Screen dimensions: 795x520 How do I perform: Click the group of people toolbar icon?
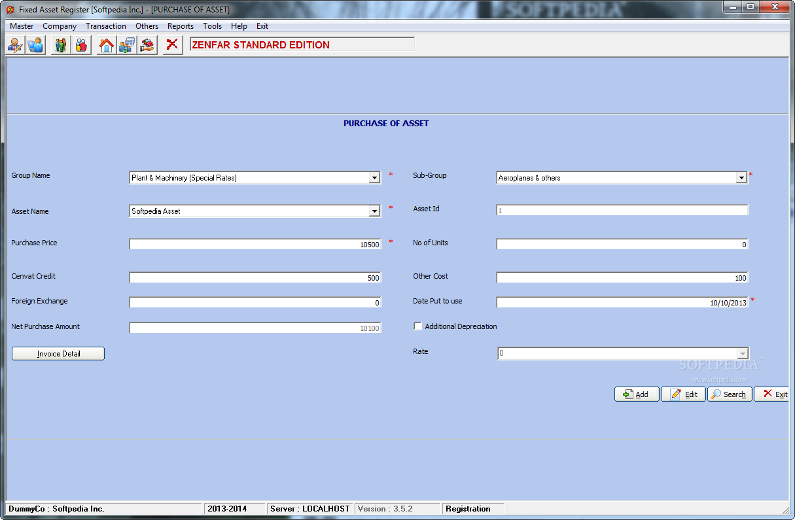tap(62, 45)
